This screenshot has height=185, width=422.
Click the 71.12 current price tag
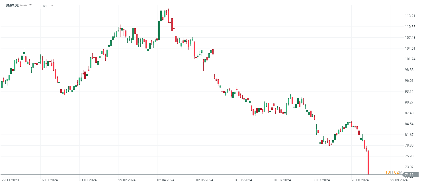(x=409, y=174)
